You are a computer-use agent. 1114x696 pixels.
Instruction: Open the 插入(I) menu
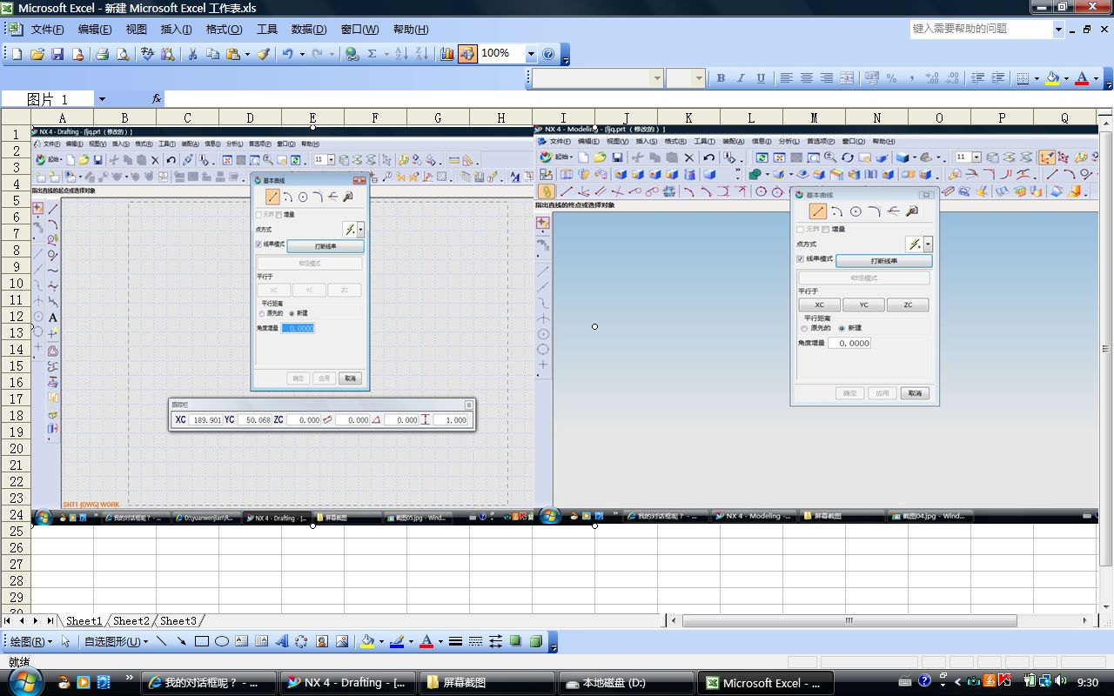click(176, 30)
